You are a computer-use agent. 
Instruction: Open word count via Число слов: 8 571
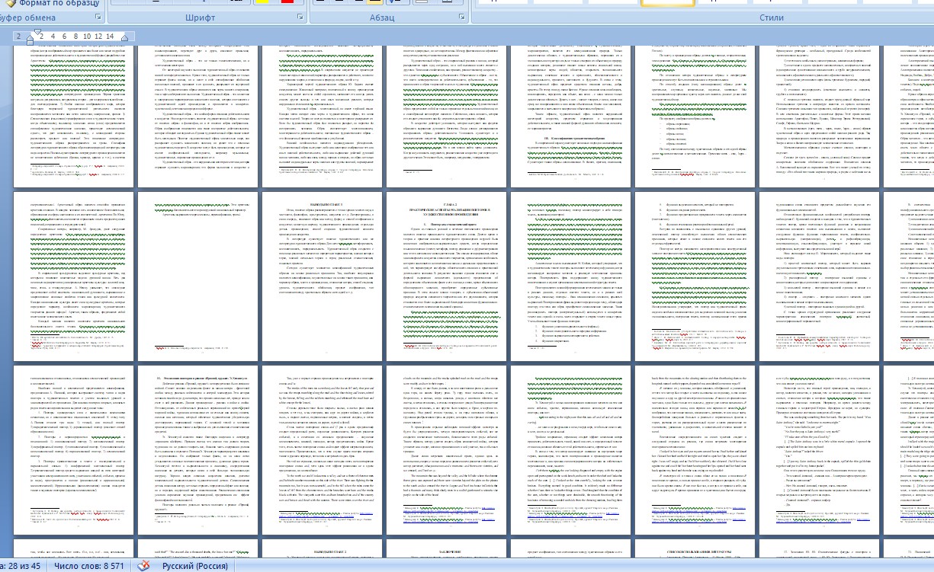pos(88,566)
